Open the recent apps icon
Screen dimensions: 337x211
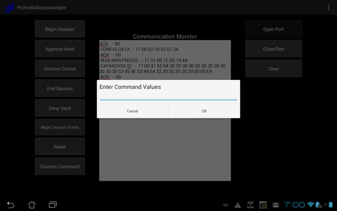(x=53, y=205)
